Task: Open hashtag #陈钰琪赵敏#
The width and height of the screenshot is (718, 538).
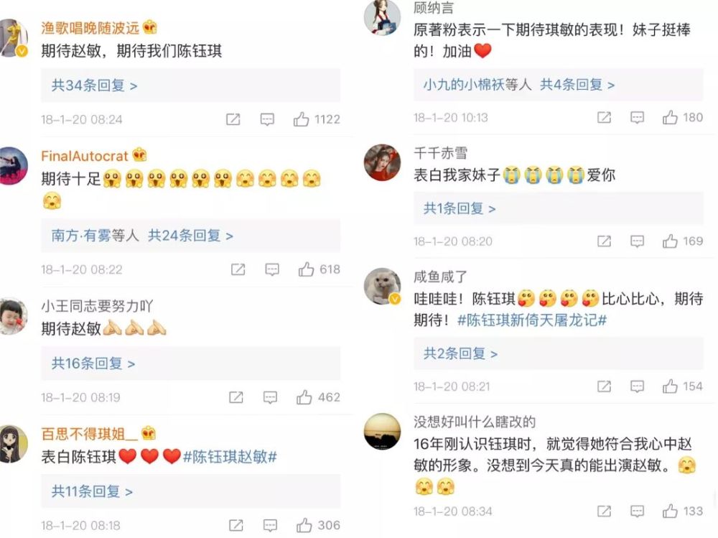Action: pyautogui.click(x=230, y=456)
